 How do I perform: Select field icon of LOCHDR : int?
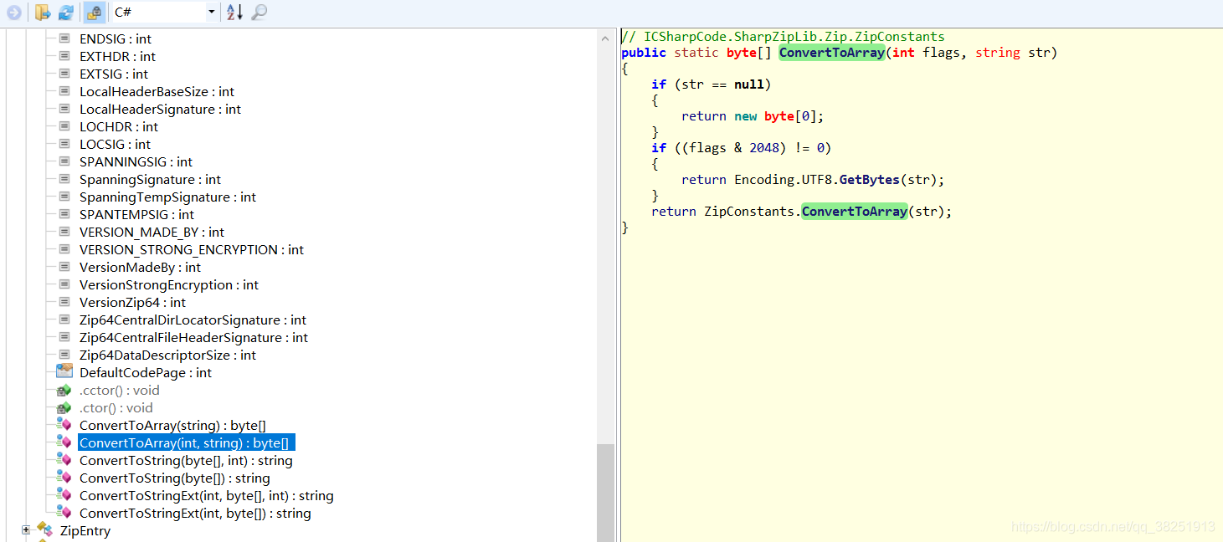[x=64, y=126]
